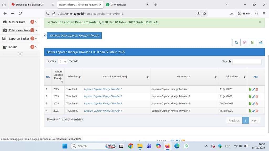Click Tambah Data Laporan Kinerja Triwulan button
Viewport: 269px width, 151px height.
pos(74,35)
